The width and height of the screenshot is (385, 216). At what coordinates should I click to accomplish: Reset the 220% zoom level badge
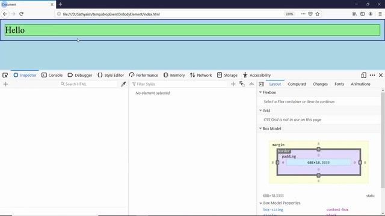pyautogui.click(x=289, y=14)
